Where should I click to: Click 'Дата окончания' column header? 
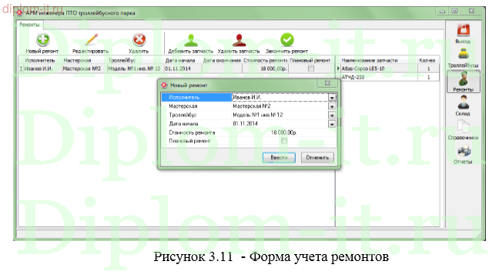[222, 60]
